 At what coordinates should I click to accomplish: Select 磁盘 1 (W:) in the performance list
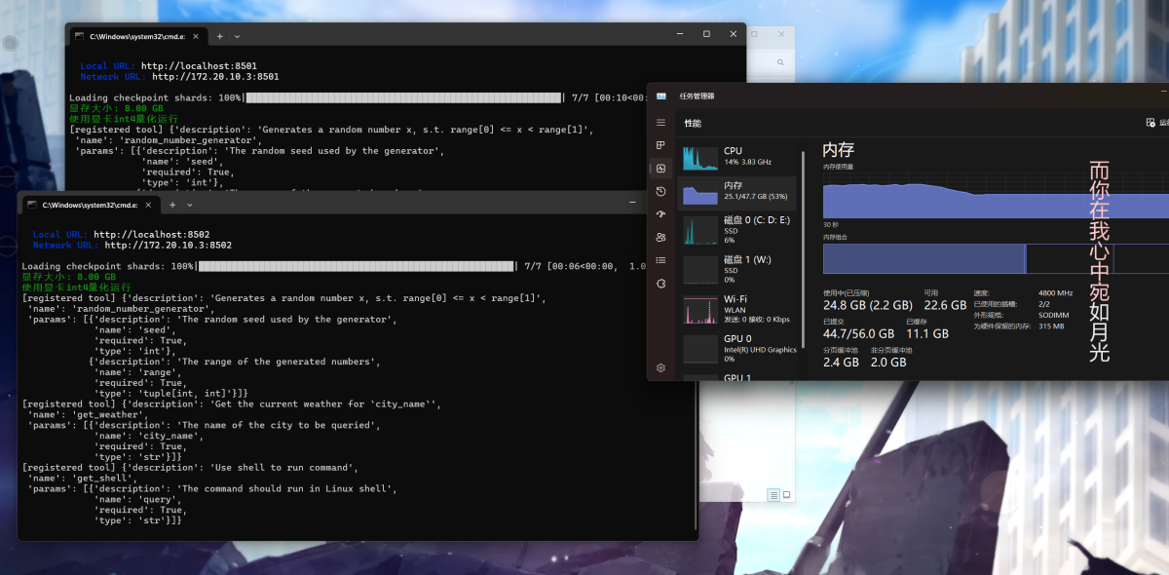pyautogui.click(x=738, y=269)
